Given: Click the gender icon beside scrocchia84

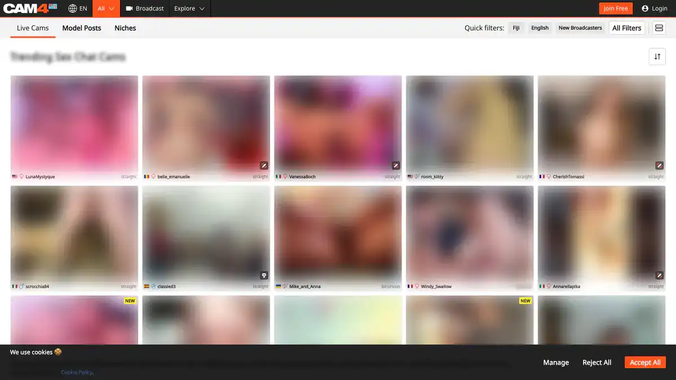Looking at the screenshot, I should pos(22,287).
